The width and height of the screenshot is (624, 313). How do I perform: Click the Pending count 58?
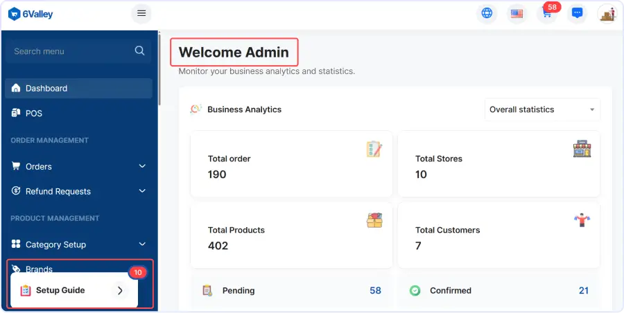[x=375, y=291]
